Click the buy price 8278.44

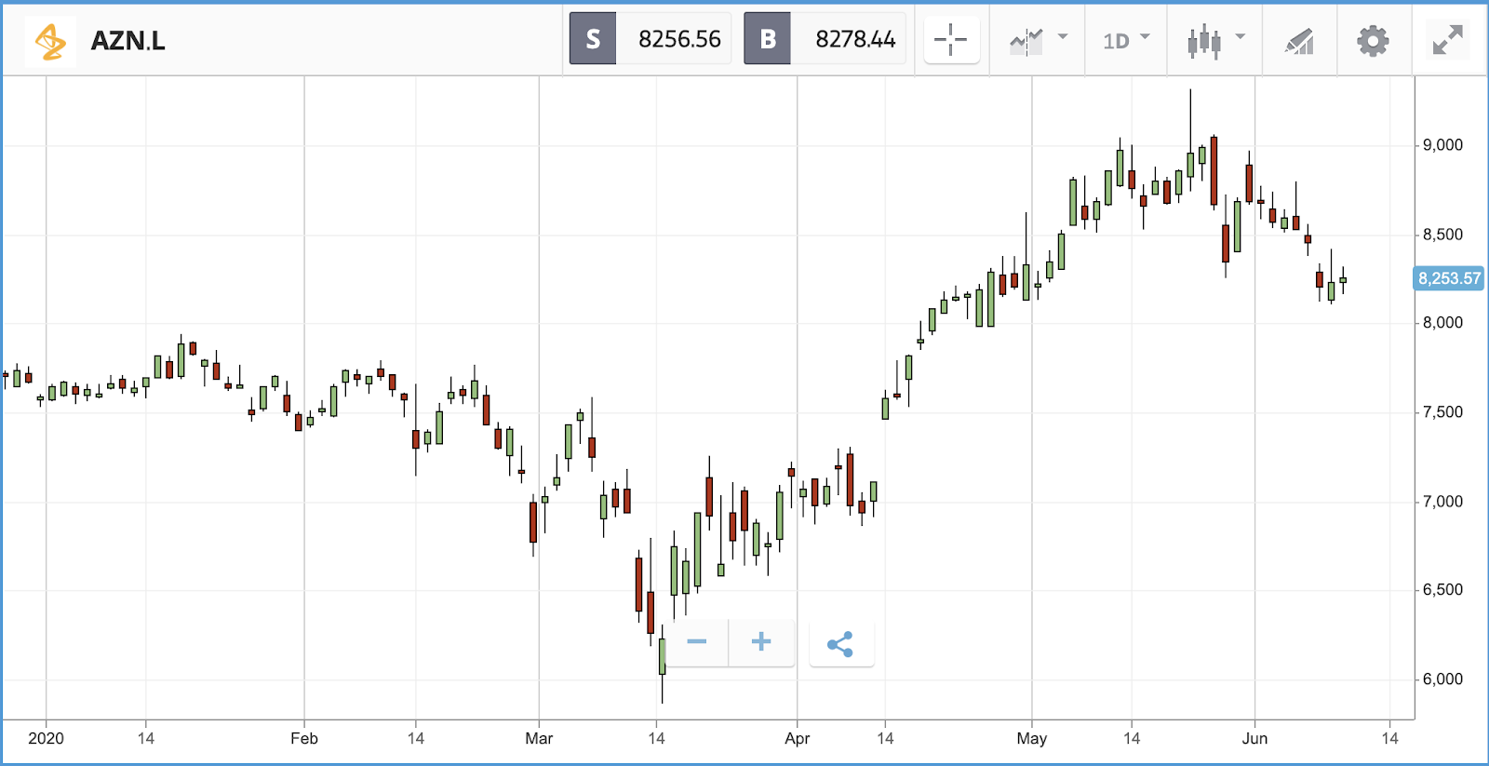[854, 39]
